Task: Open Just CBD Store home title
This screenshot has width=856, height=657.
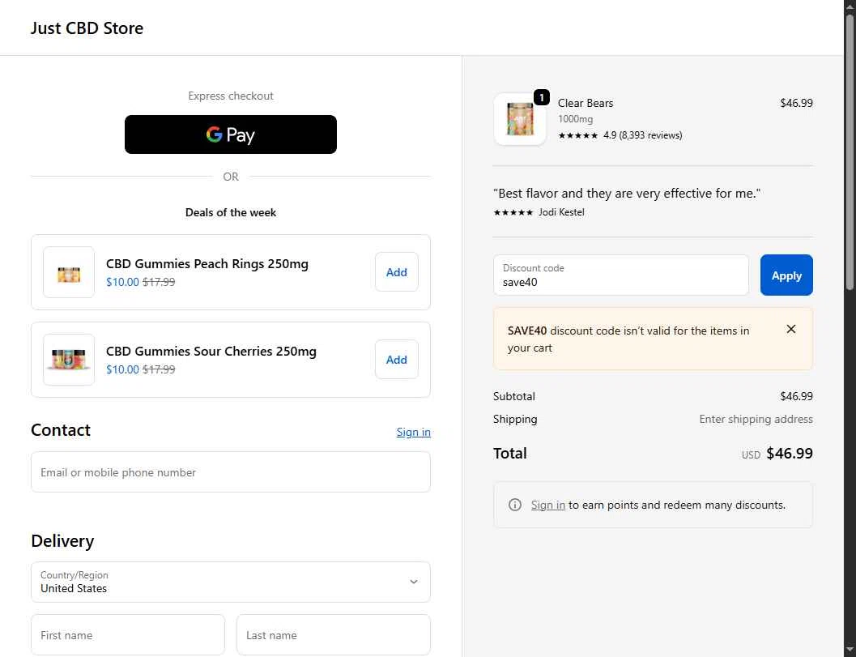Action: pyautogui.click(x=87, y=28)
